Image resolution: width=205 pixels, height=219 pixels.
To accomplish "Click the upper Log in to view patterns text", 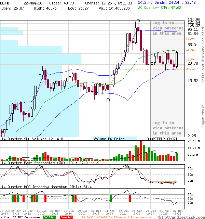I will (168, 28).
